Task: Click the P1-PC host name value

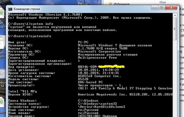Action: (x=83, y=42)
